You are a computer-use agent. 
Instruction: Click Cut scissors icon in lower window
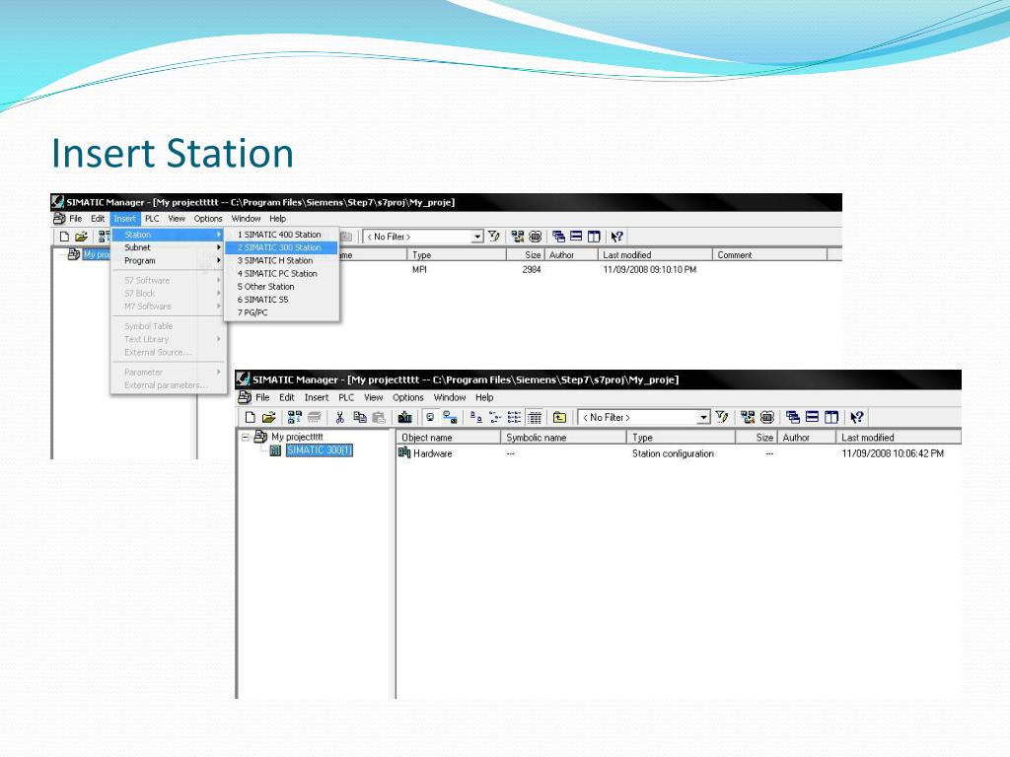click(339, 417)
